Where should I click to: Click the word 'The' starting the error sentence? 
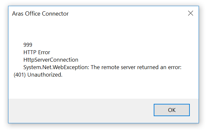(95, 67)
